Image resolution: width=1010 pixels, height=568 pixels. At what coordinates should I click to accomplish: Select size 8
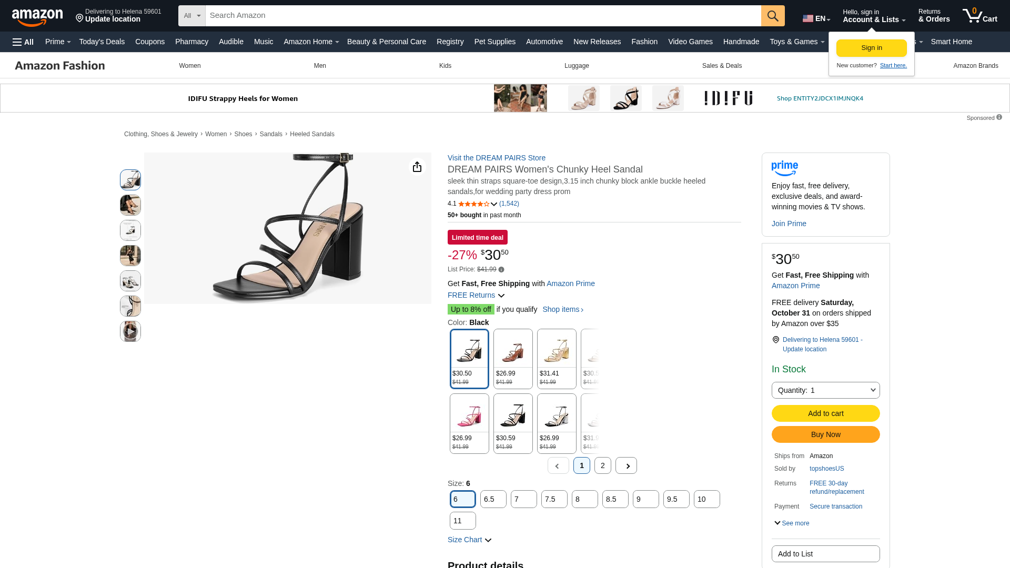(584, 499)
